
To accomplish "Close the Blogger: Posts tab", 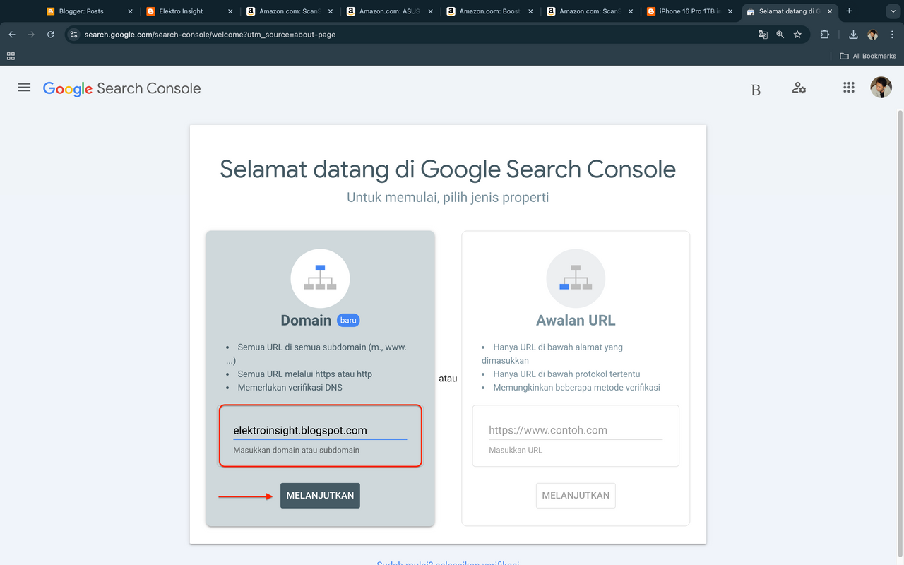I will pos(130,11).
